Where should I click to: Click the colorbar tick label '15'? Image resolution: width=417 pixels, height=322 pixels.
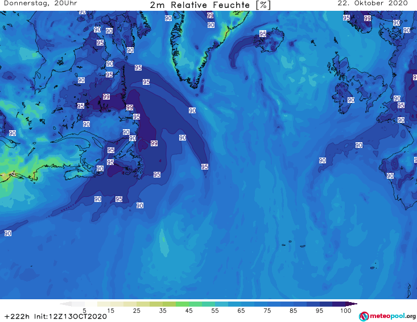click(110, 311)
